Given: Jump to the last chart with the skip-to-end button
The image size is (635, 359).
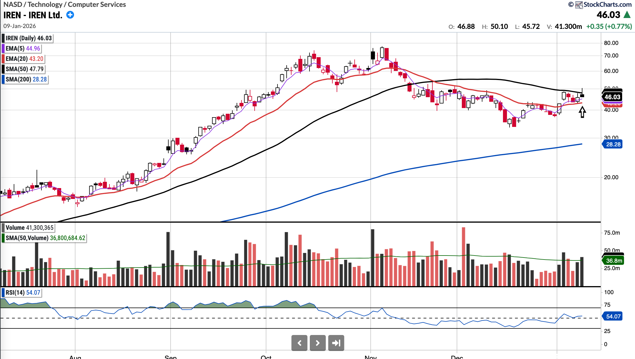Looking at the screenshot, I should point(336,343).
